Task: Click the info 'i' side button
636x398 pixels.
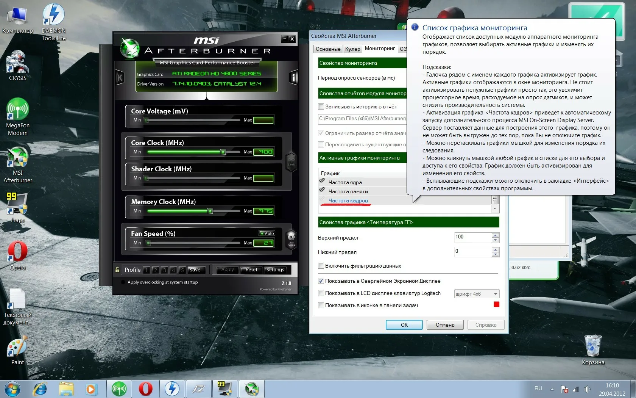Action: click(x=293, y=78)
